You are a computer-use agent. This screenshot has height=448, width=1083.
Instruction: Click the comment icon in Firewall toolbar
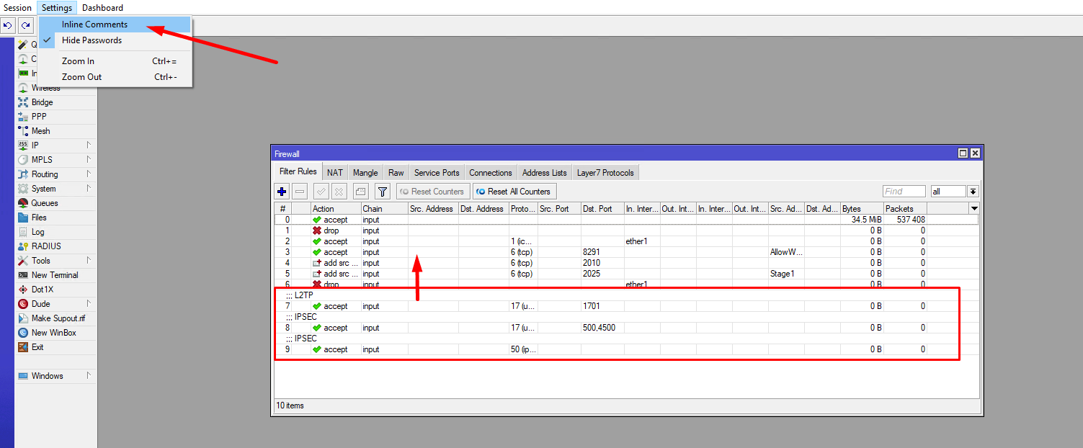[x=360, y=192]
